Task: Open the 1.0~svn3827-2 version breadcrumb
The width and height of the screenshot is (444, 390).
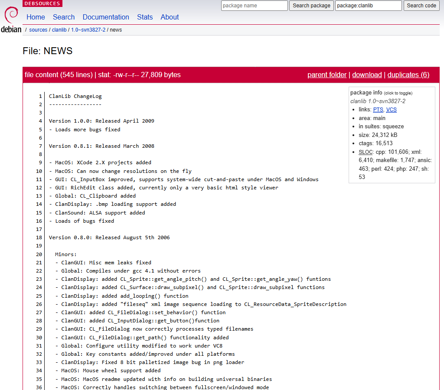Action: pyautogui.click(x=88, y=30)
